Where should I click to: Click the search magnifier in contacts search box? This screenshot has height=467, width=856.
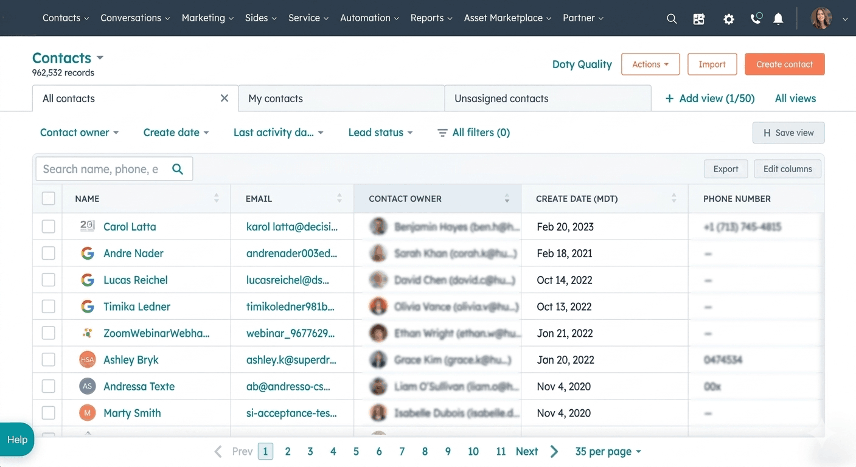[178, 169]
